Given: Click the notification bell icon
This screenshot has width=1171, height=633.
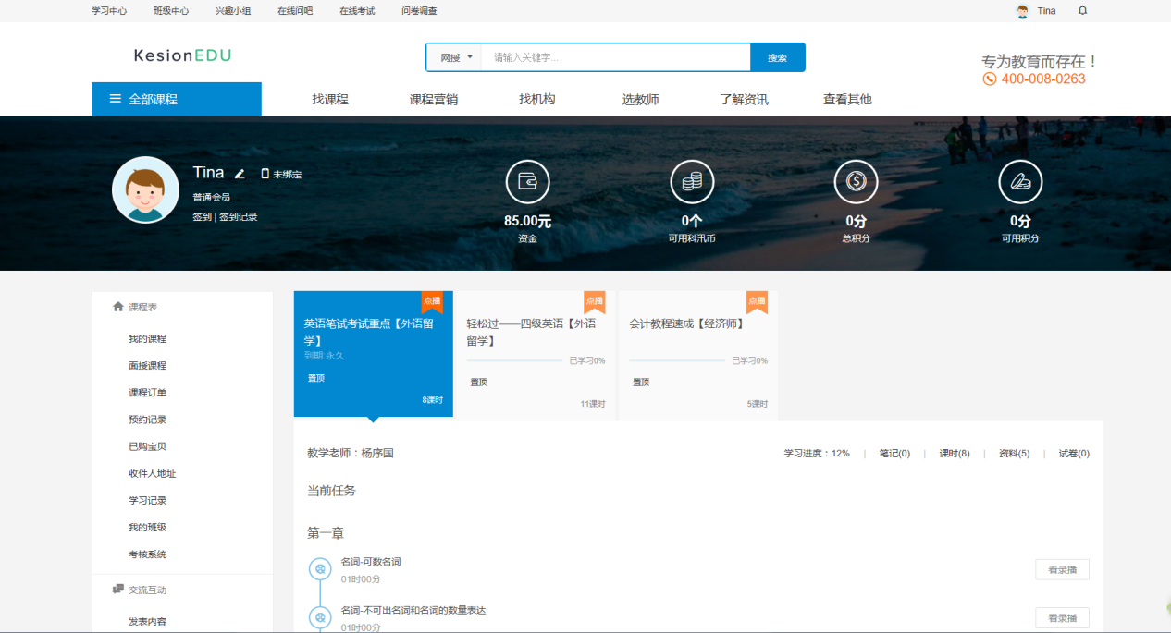Looking at the screenshot, I should [x=1082, y=11].
